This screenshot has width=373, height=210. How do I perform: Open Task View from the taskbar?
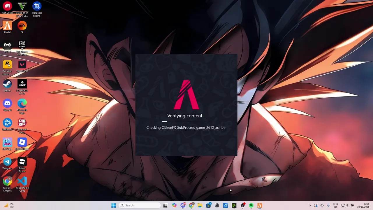tap(165, 205)
